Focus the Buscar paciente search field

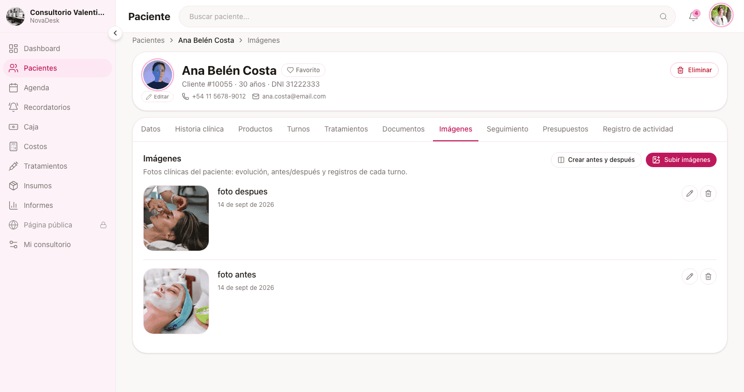pos(427,17)
